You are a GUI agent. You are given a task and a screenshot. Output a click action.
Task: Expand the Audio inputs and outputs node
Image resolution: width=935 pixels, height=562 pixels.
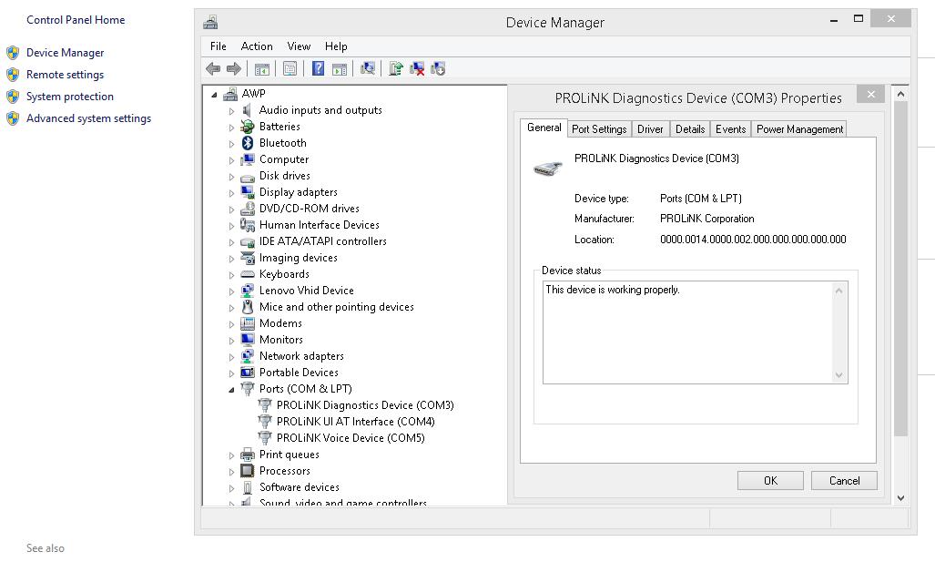click(x=231, y=111)
